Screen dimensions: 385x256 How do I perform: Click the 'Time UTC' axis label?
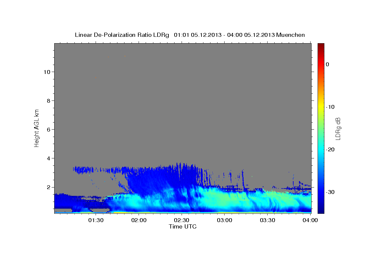pos(183,227)
